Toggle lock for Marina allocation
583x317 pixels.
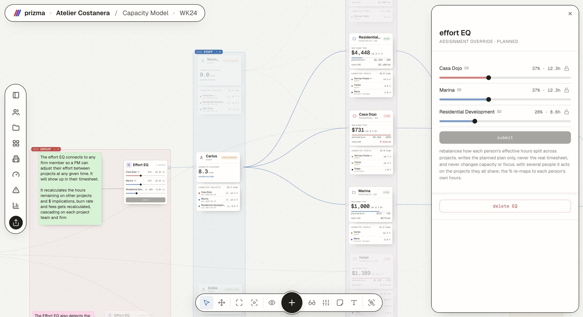coord(567,90)
